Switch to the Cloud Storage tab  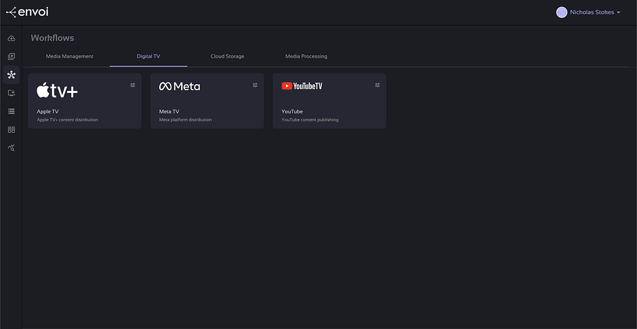(x=227, y=56)
